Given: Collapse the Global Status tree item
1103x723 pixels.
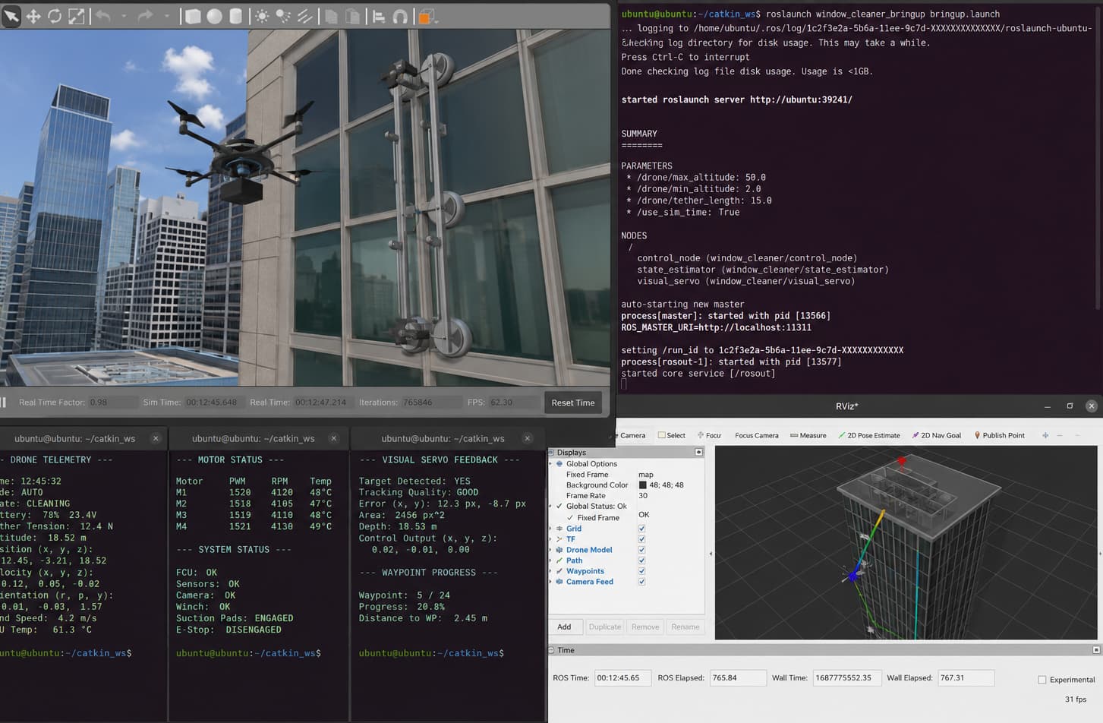Looking at the screenshot, I should point(551,506).
